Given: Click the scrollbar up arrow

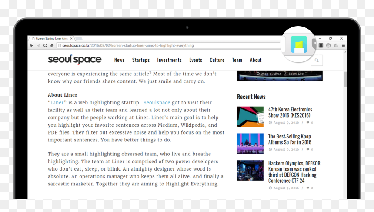Looking at the screenshot, I should pos(345,52).
